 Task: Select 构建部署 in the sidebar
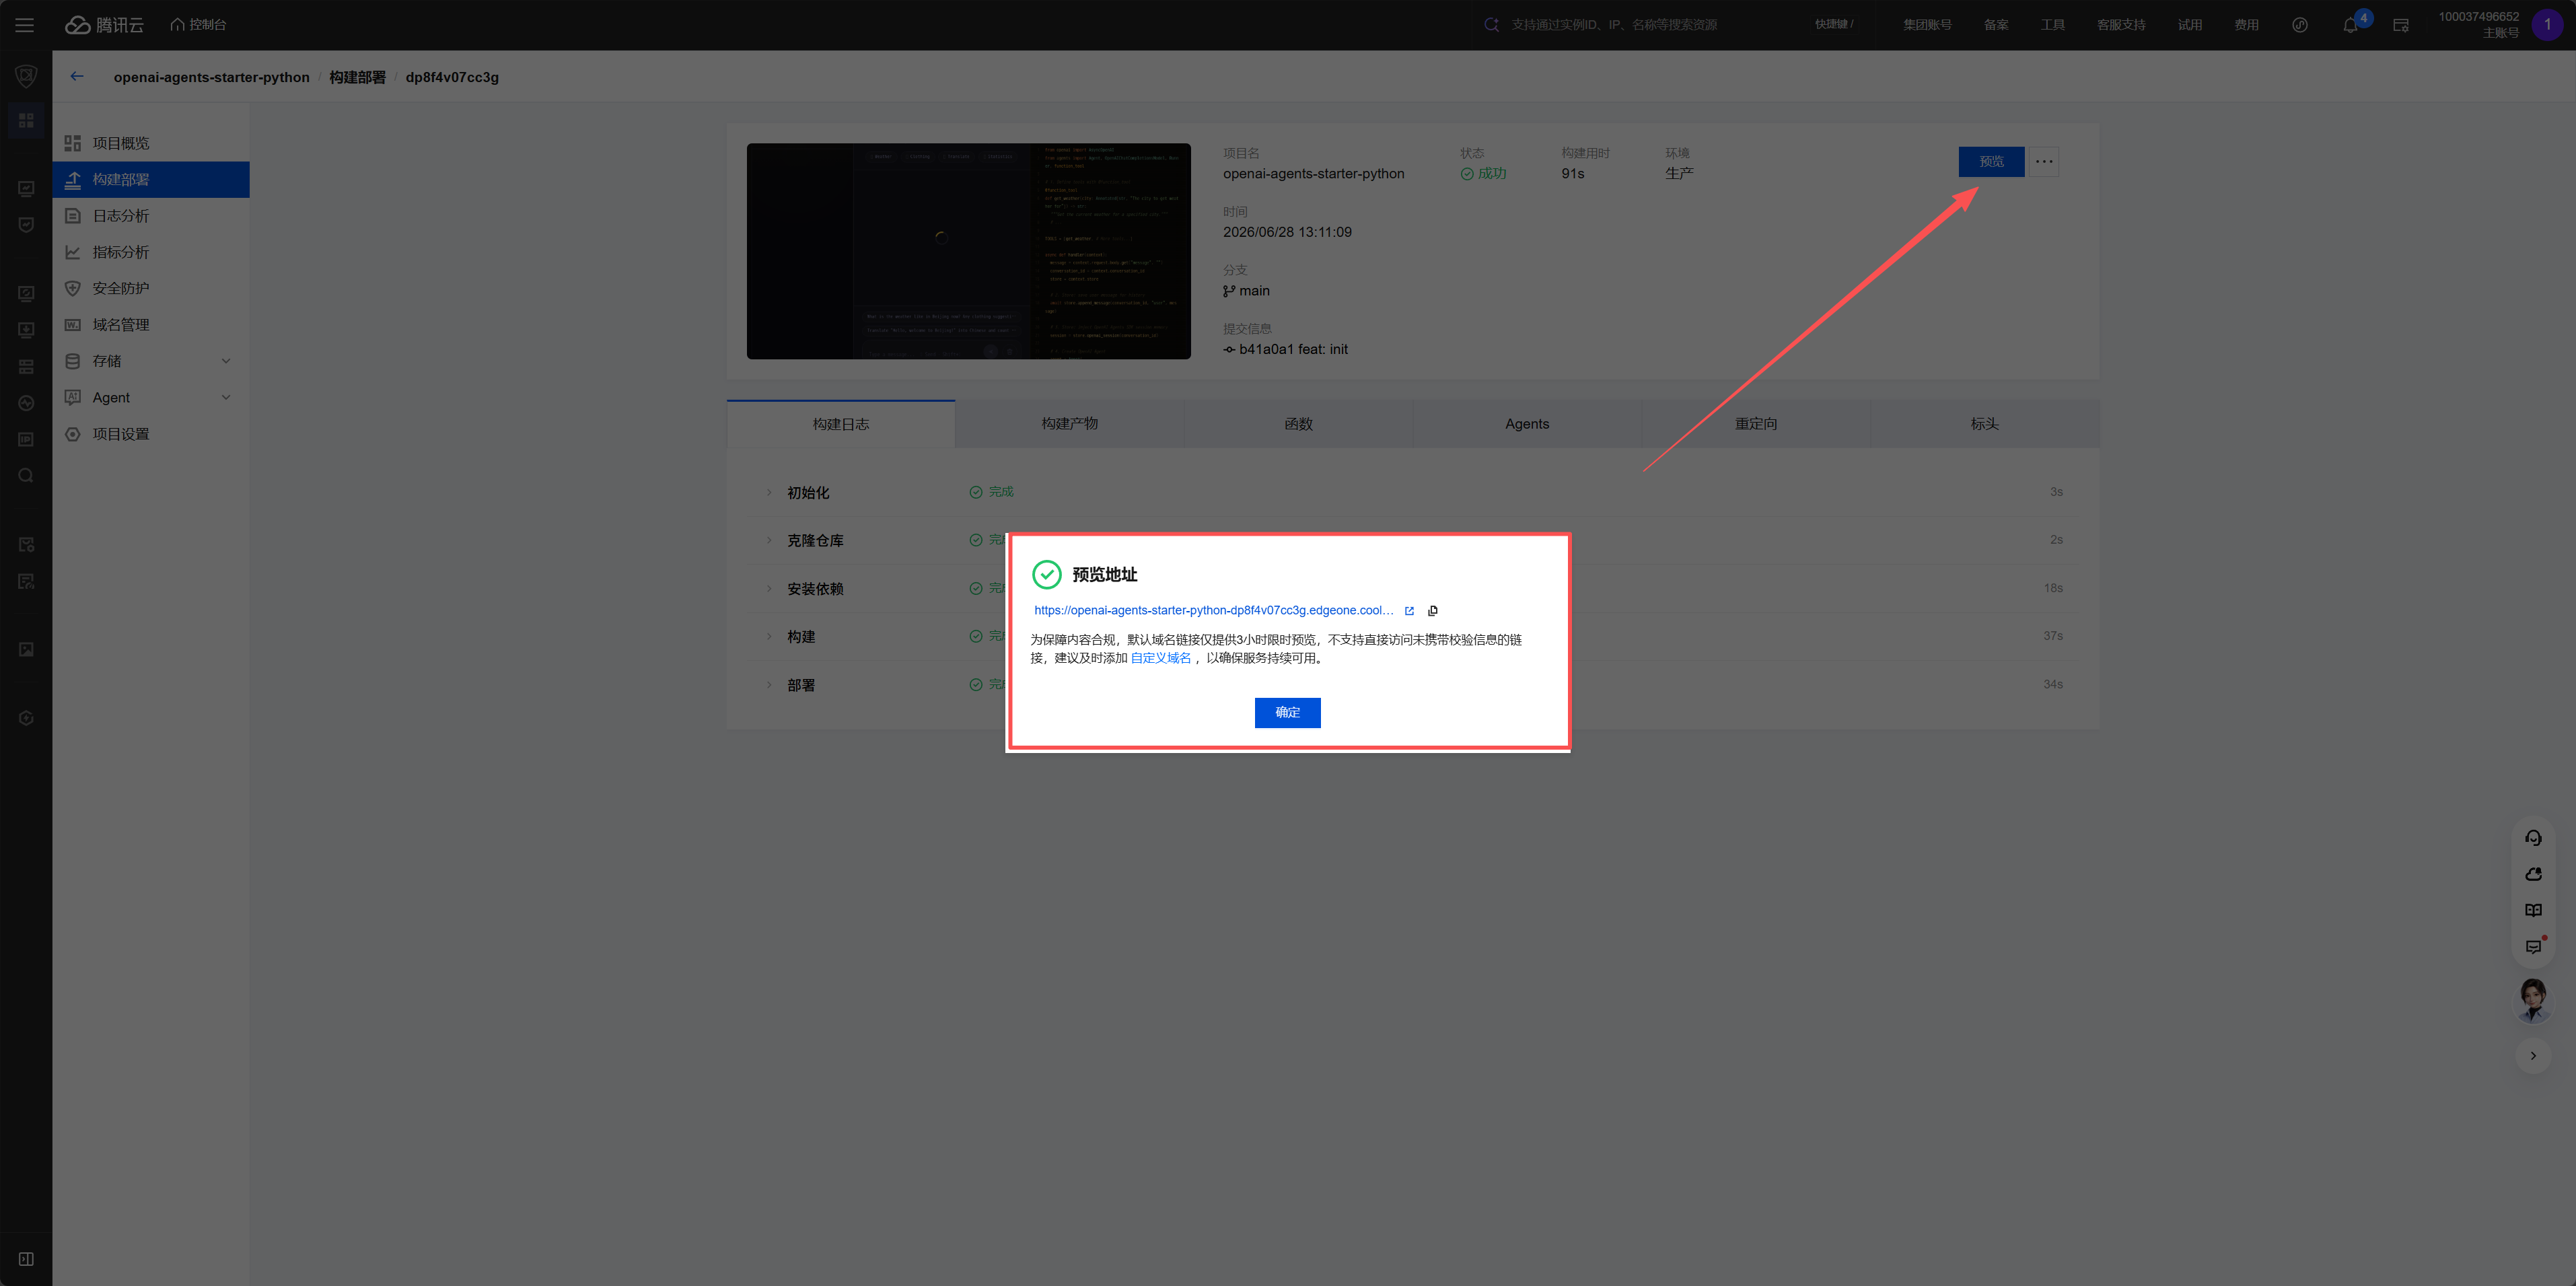pyautogui.click(x=151, y=180)
